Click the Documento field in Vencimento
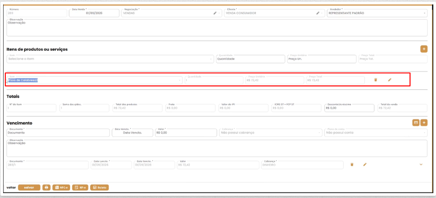This screenshot has height=198, width=436. click(x=58, y=133)
